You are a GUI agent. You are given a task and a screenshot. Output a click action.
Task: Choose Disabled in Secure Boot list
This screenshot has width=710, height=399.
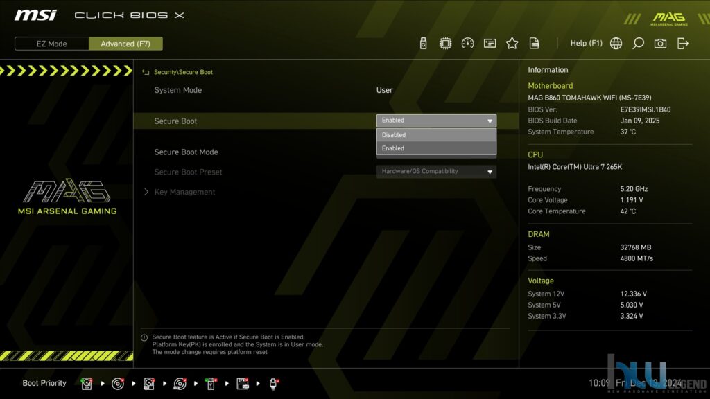(436, 135)
